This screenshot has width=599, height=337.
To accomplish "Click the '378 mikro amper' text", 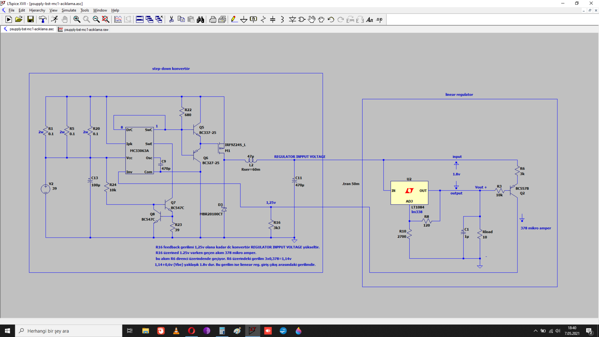I will tap(536, 228).
